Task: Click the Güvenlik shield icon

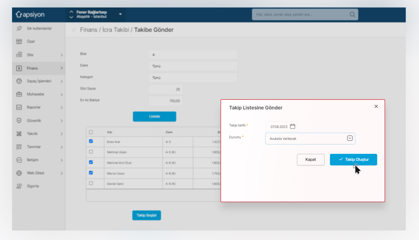Action: [19, 121]
